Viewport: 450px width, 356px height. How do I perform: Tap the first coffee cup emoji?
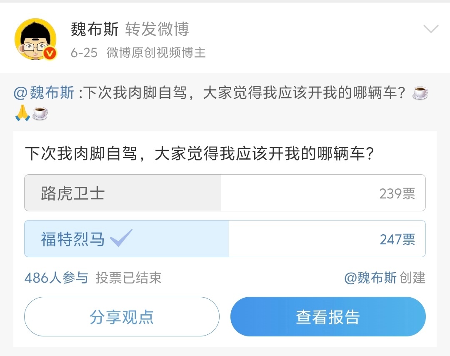(x=420, y=93)
